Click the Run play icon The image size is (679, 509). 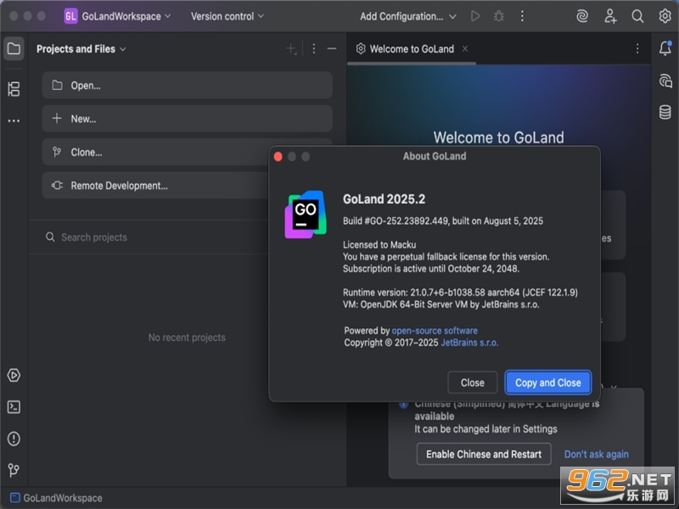point(475,16)
